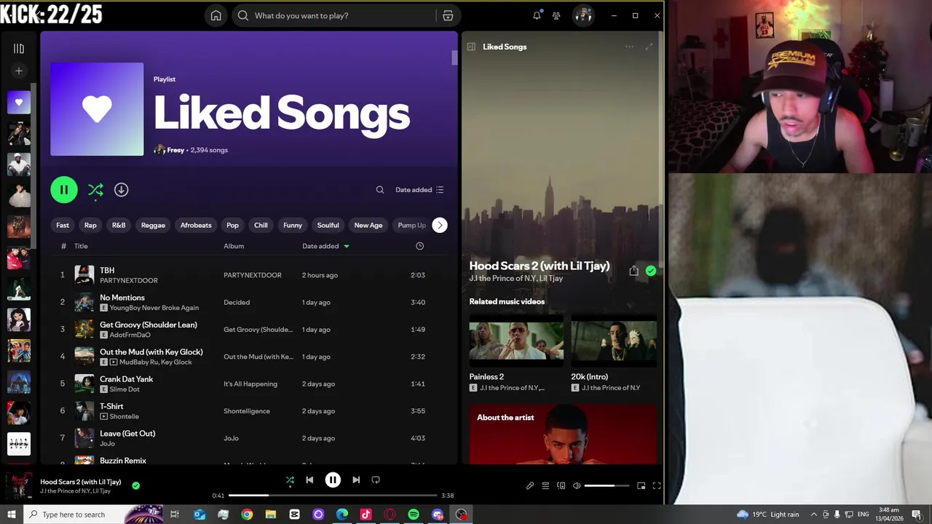The image size is (932, 524).
Task: Filter by the Afrobeats tag
Action: [196, 225]
